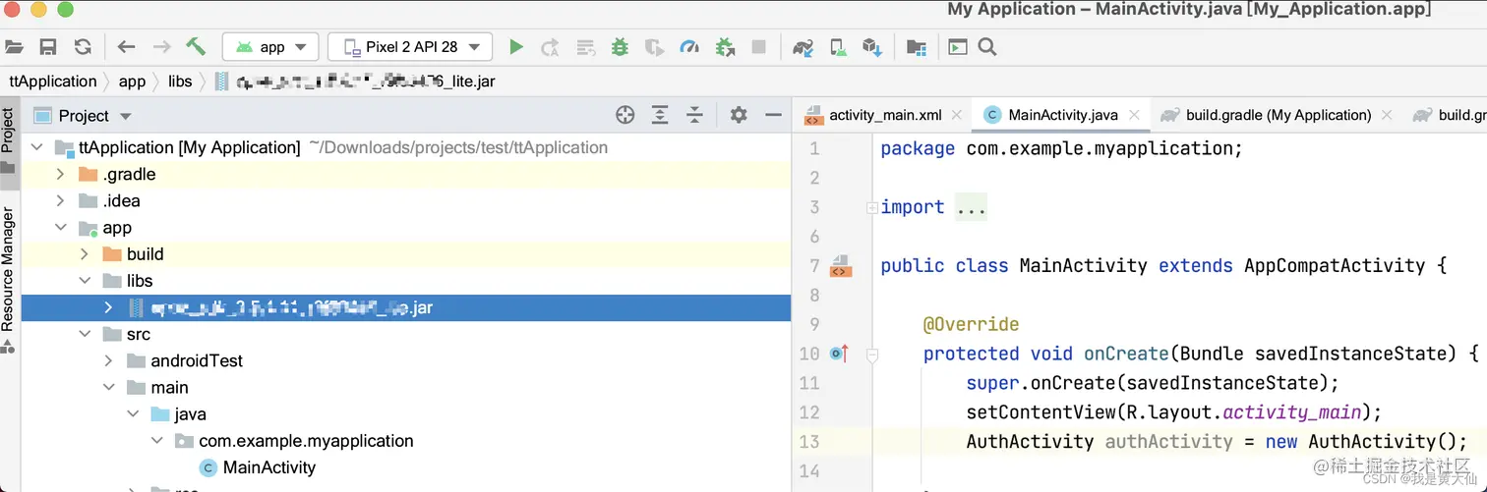The width and height of the screenshot is (1487, 492).
Task: Collapse the libs folder
Action: [85, 281]
